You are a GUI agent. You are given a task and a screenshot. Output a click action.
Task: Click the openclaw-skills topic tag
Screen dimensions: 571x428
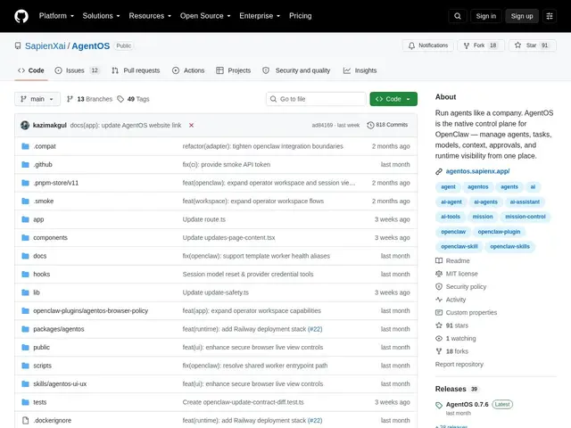(509, 247)
